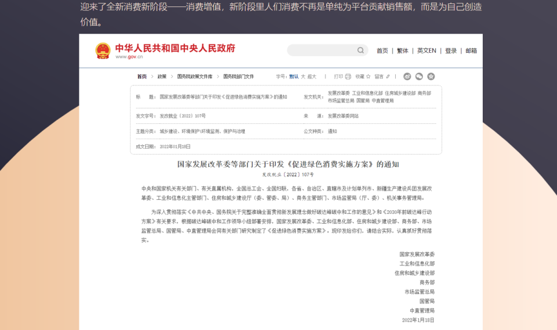Click 住房和城乡建设部 in the signature list
This screenshot has height=330, width=557.
(414, 273)
